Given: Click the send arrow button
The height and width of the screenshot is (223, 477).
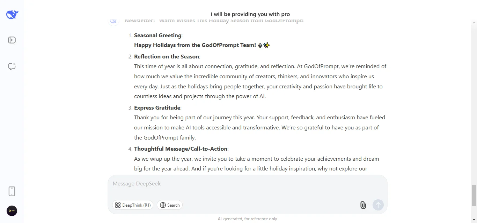Looking at the screenshot, I should (378, 205).
